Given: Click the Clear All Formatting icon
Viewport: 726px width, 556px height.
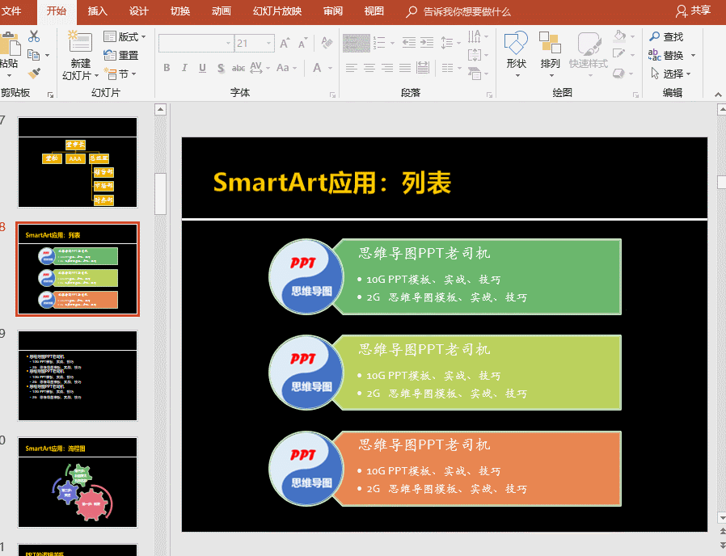Looking at the screenshot, I should click(327, 43).
